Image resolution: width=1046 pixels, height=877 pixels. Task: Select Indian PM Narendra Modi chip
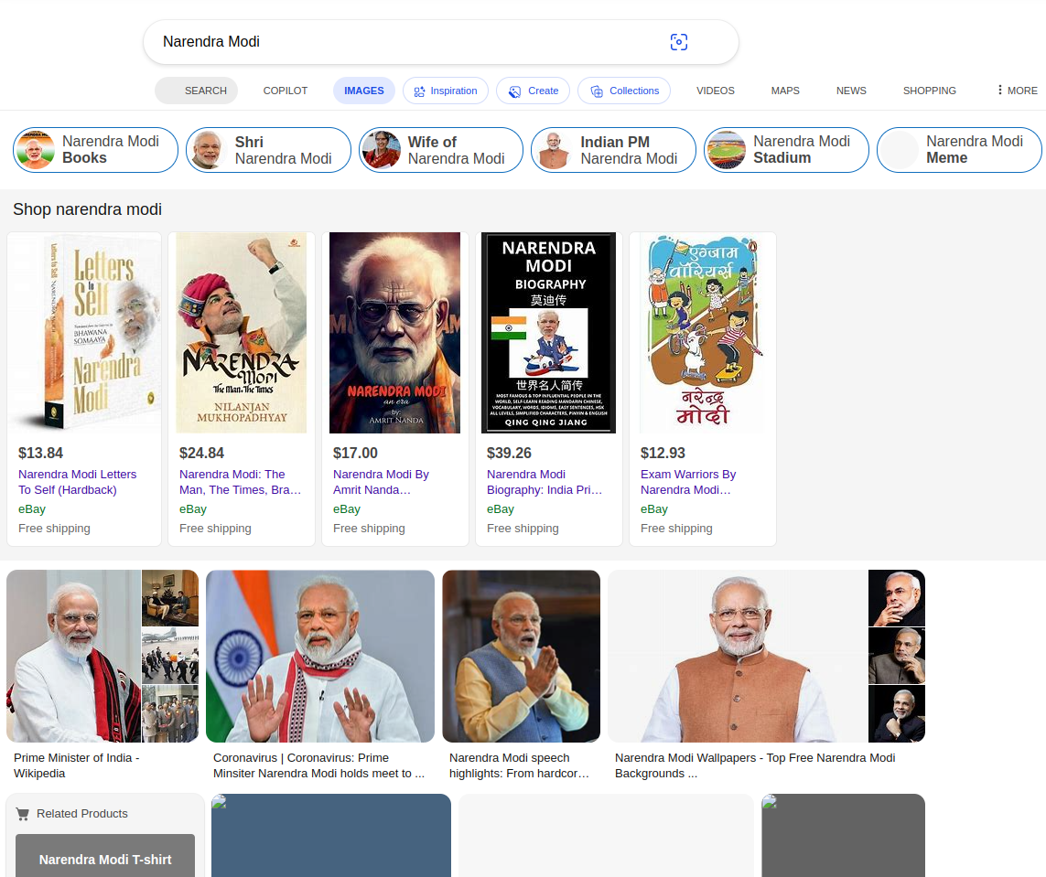pos(614,150)
